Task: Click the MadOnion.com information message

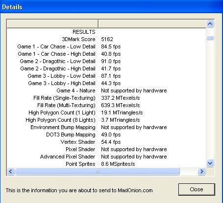Action: [x=79, y=190]
